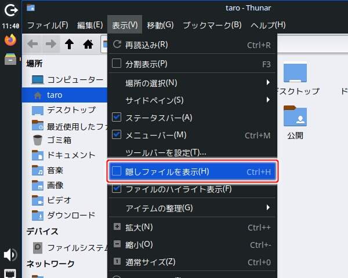The height and width of the screenshot is (278, 348).
Task: Click the back navigation arrow
Action: pos(33,44)
